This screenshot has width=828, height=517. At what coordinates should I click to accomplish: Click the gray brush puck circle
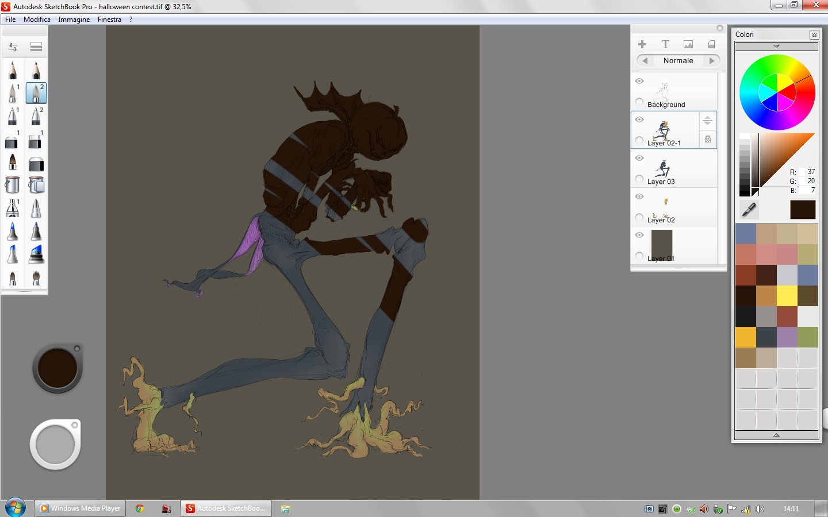[x=55, y=445]
